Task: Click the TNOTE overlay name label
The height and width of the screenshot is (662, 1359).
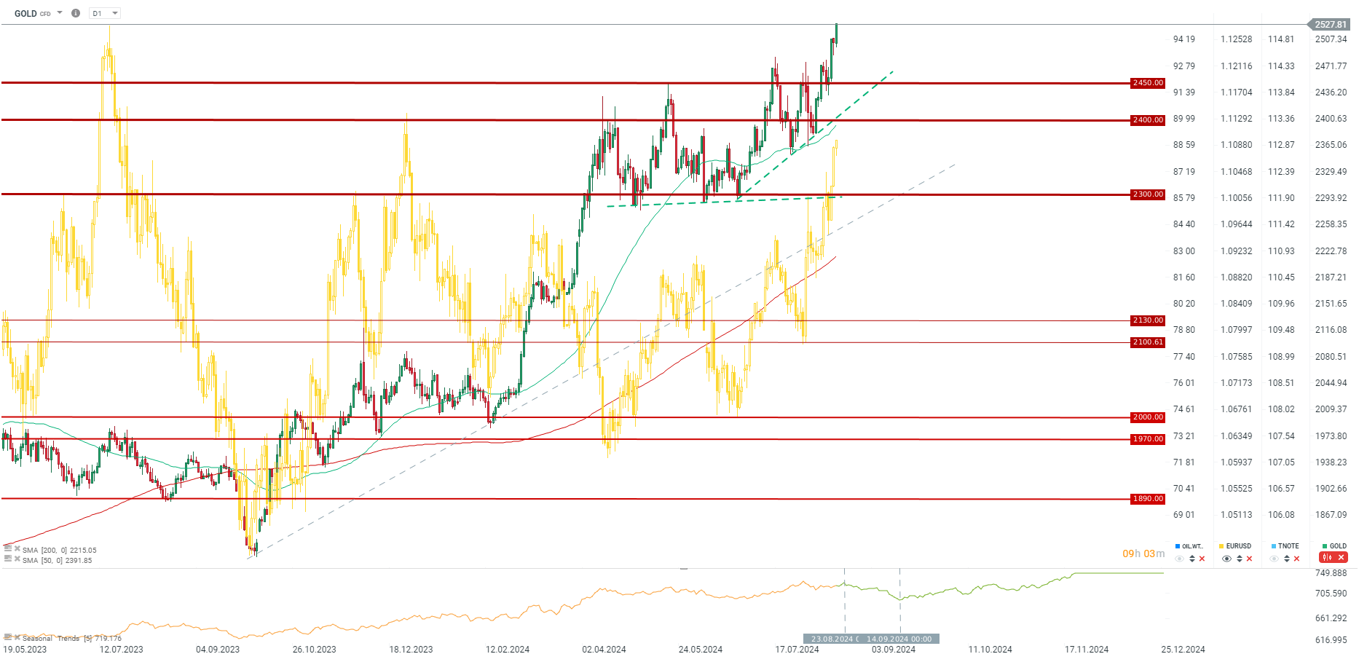Action: [x=1288, y=546]
